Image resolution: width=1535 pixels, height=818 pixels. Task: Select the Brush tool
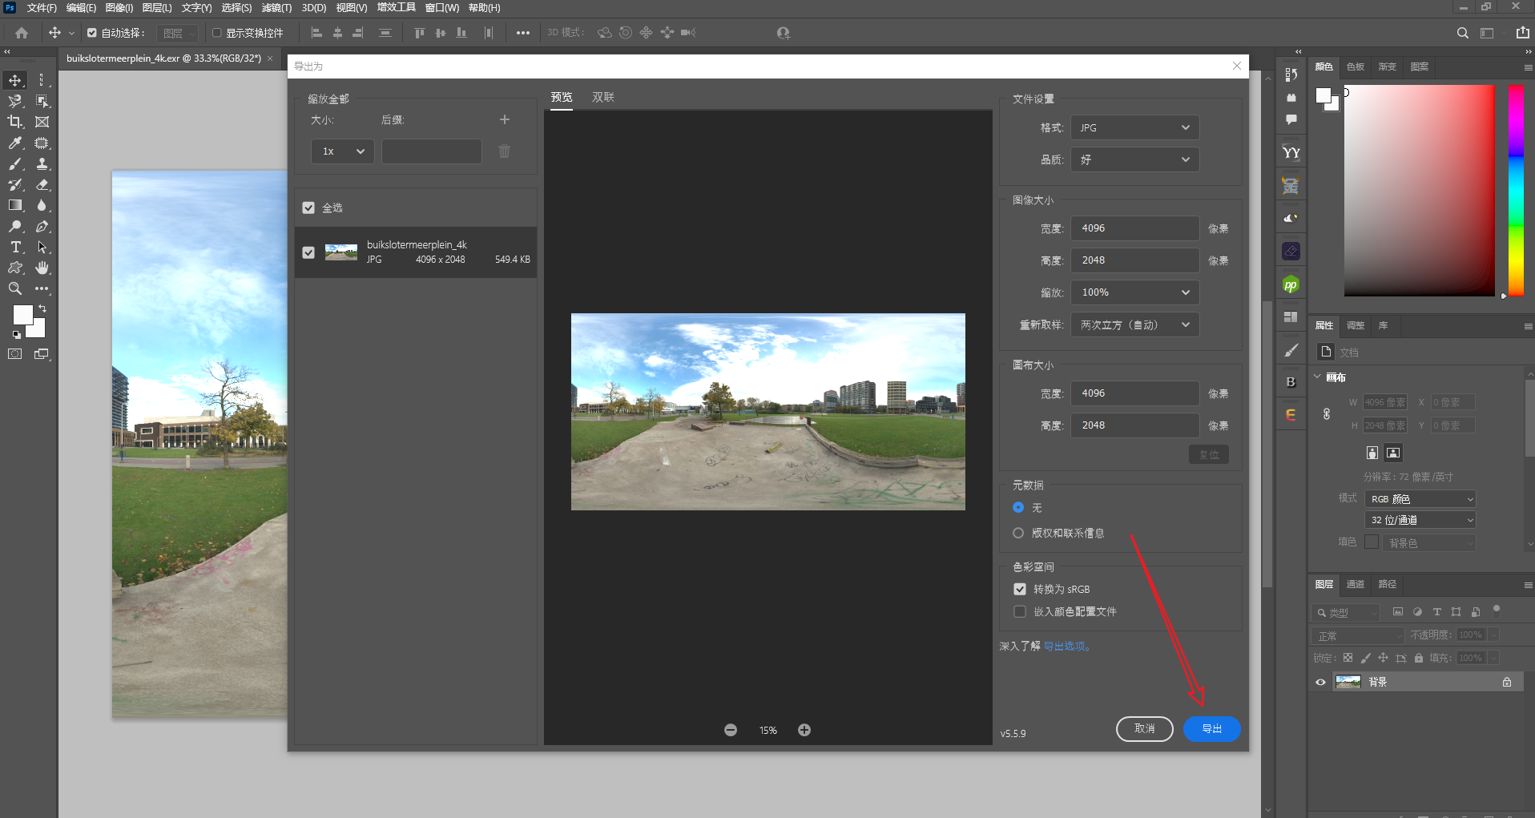tap(15, 163)
